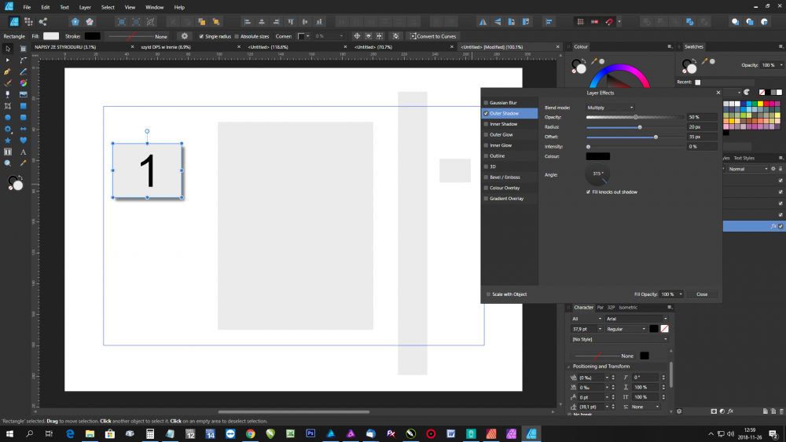Open the Blend mode Multiply dropdown
The height and width of the screenshot is (442, 786).
tap(610, 107)
